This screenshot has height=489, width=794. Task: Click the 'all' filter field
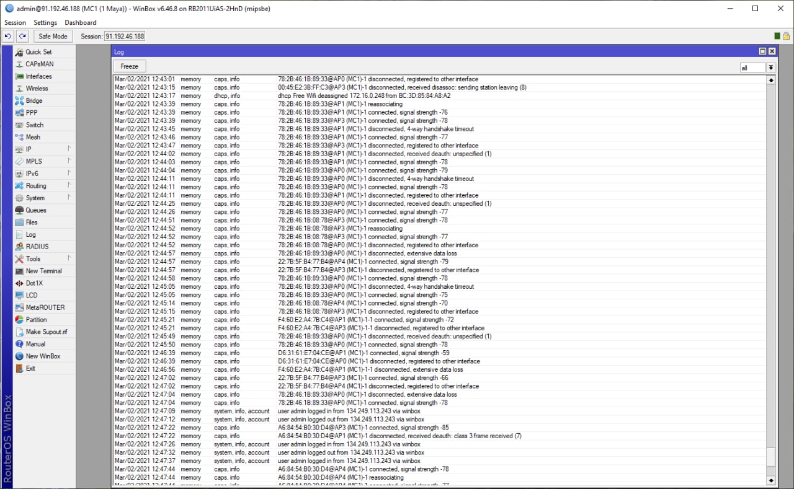(x=753, y=68)
